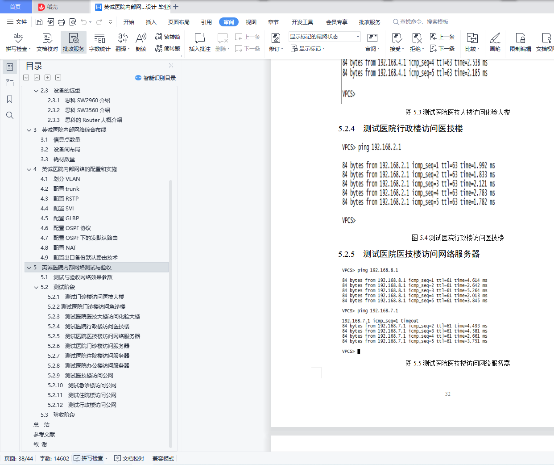Click 智能识别目录 smart TOC recognition
The image size is (554, 465).
(155, 78)
